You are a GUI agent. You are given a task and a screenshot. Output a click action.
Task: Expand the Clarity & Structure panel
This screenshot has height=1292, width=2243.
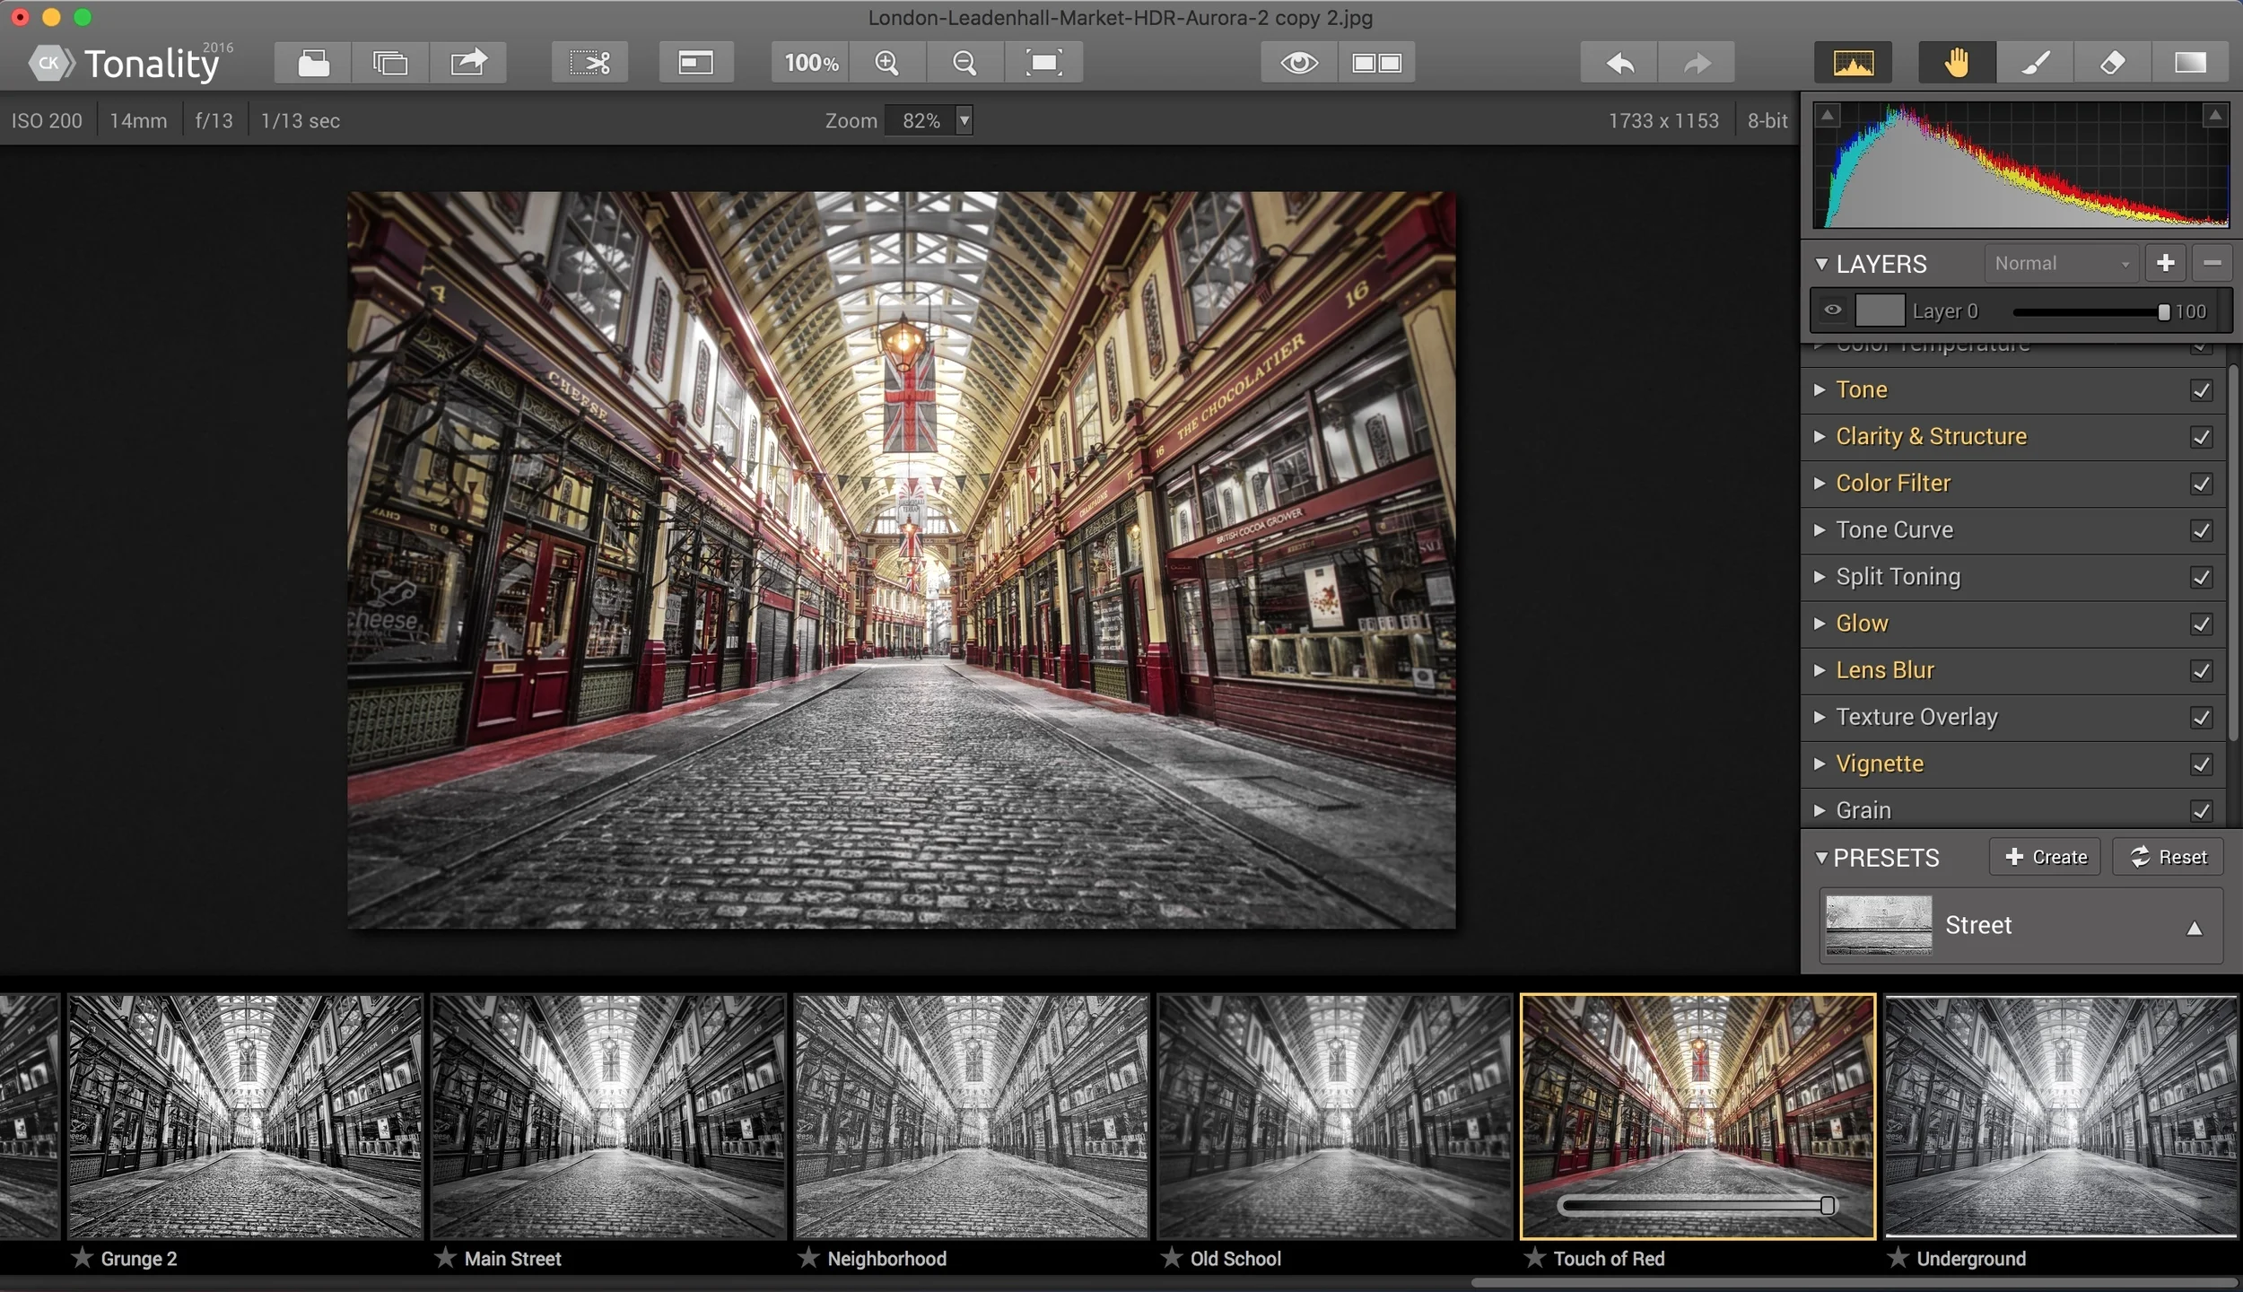[1820, 436]
